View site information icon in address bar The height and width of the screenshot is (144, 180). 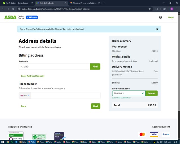pyautogui.click(x=19, y=9)
